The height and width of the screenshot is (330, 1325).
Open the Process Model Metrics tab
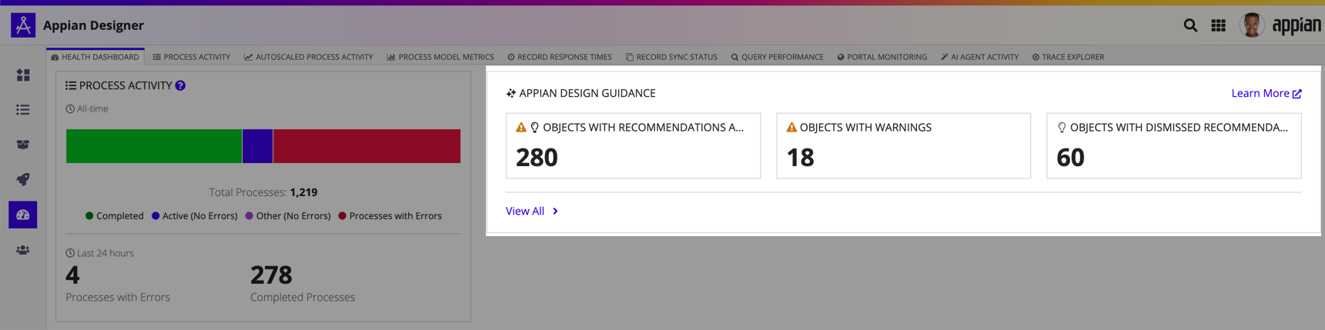[440, 57]
